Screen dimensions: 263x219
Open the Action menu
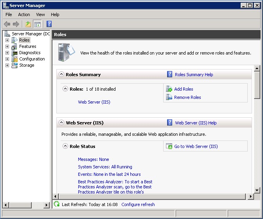(x=24, y=15)
